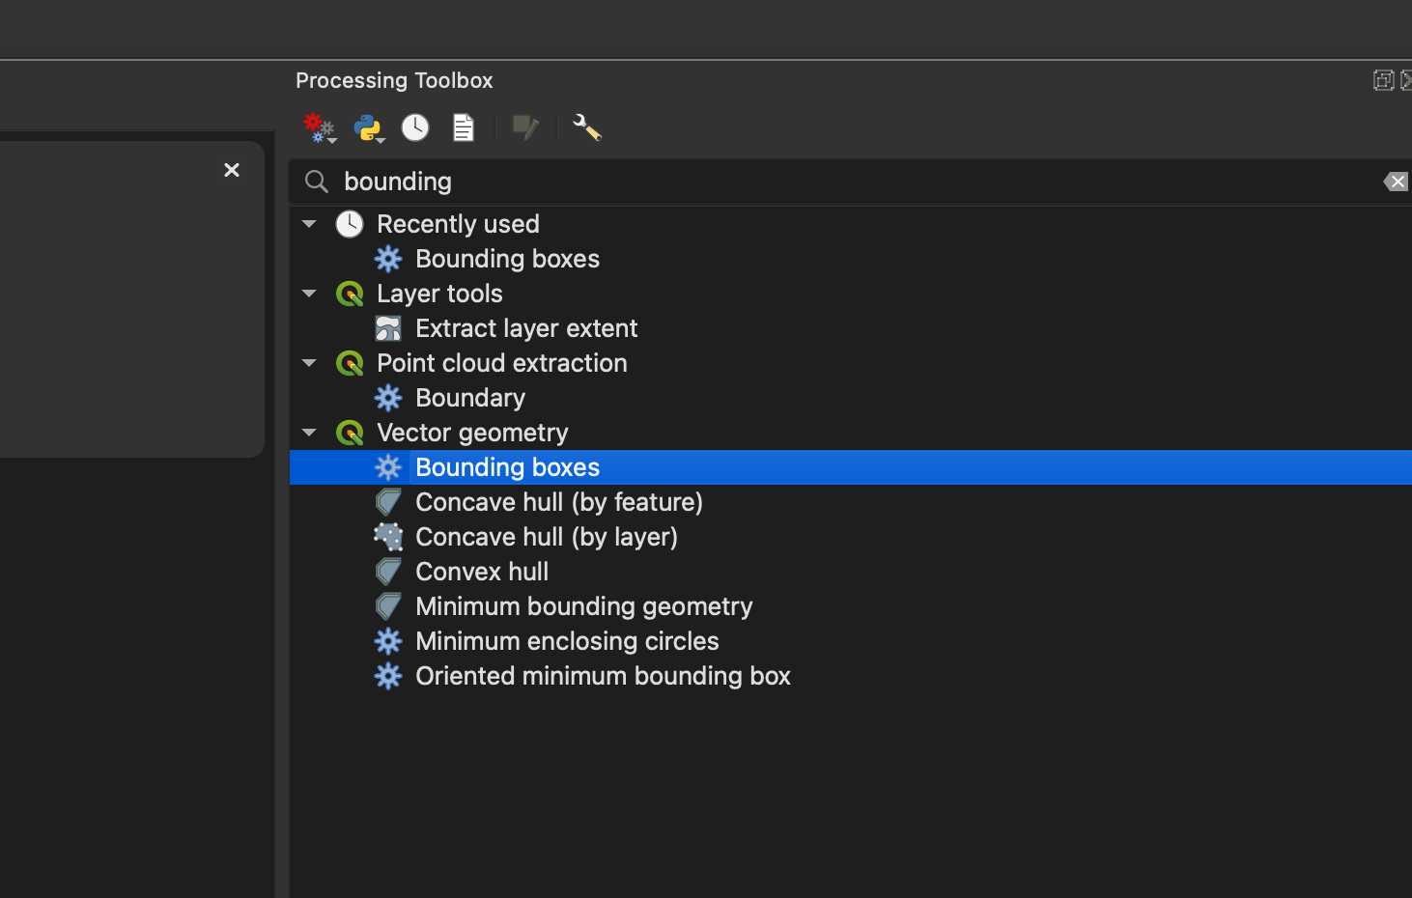Image resolution: width=1412 pixels, height=898 pixels.
Task: Open the results viewer document icon
Action: pos(463,126)
